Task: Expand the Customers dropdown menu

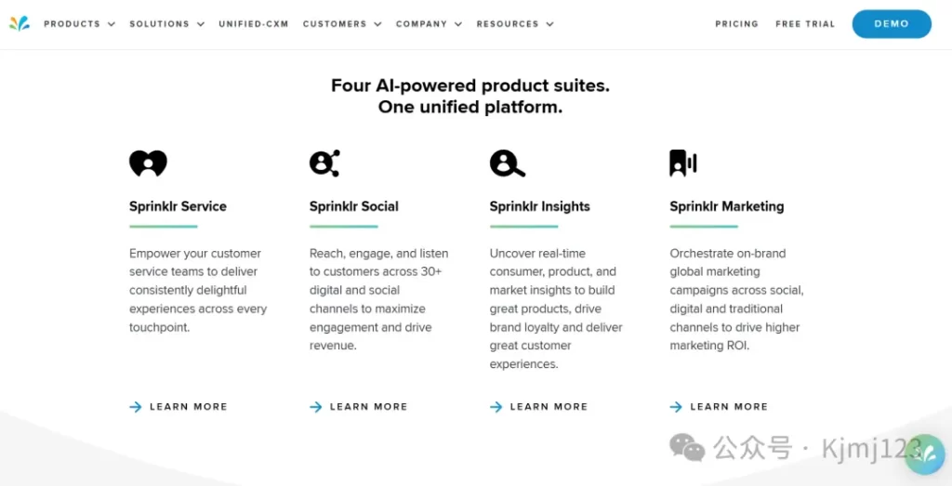Action: point(342,24)
